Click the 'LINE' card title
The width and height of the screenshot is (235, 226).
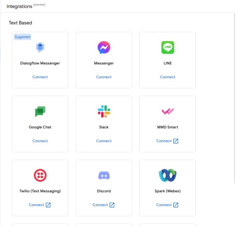(x=168, y=63)
